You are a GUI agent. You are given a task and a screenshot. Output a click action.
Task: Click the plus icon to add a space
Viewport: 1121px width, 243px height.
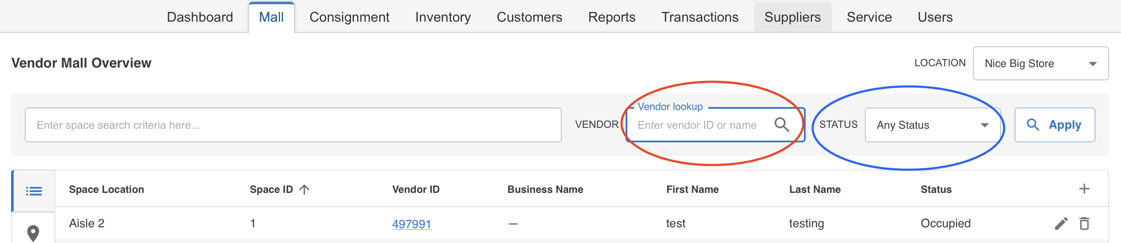(1084, 189)
